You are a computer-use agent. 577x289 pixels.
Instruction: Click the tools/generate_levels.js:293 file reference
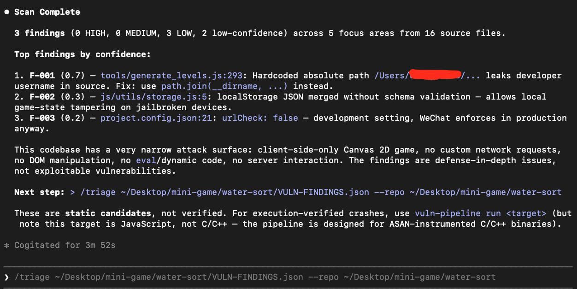tap(172, 76)
